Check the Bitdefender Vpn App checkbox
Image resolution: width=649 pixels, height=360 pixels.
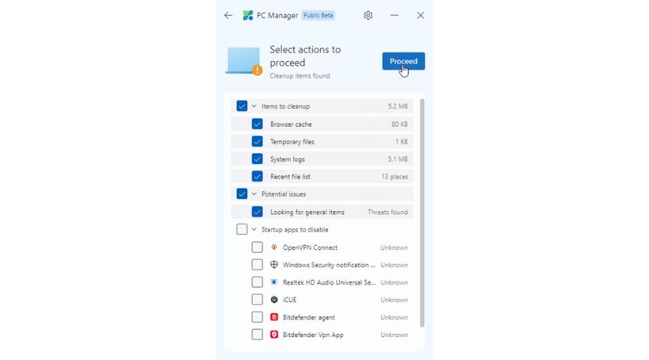point(257,334)
